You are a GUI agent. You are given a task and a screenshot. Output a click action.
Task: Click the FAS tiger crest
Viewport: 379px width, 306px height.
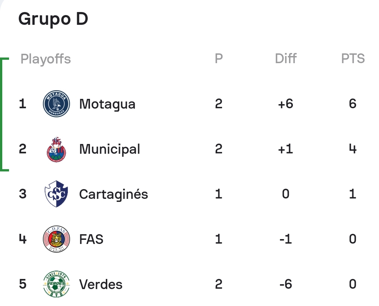(x=56, y=239)
